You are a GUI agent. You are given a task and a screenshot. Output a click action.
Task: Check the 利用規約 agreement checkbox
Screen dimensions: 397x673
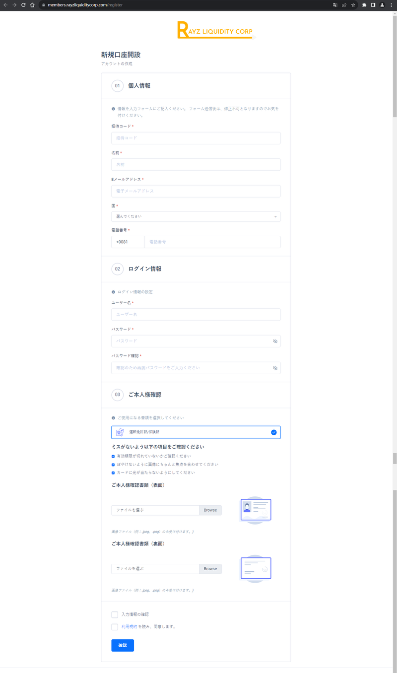(115, 627)
